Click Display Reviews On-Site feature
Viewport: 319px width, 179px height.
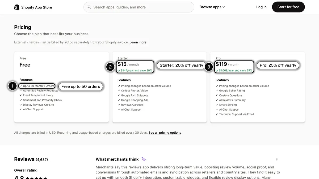click(x=38, y=105)
